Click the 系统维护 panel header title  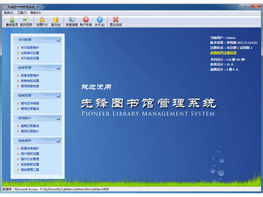25,141
